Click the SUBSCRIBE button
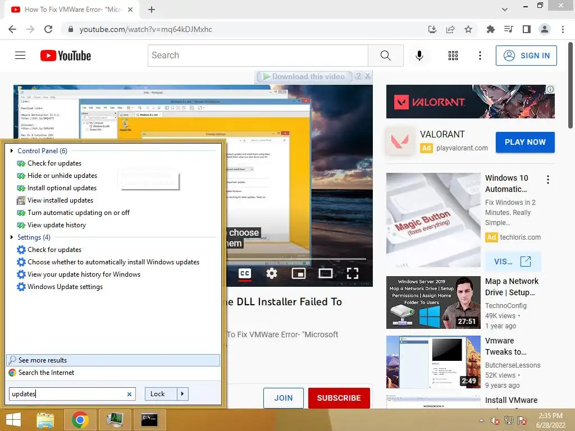The height and width of the screenshot is (431, 575). [339, 398]
